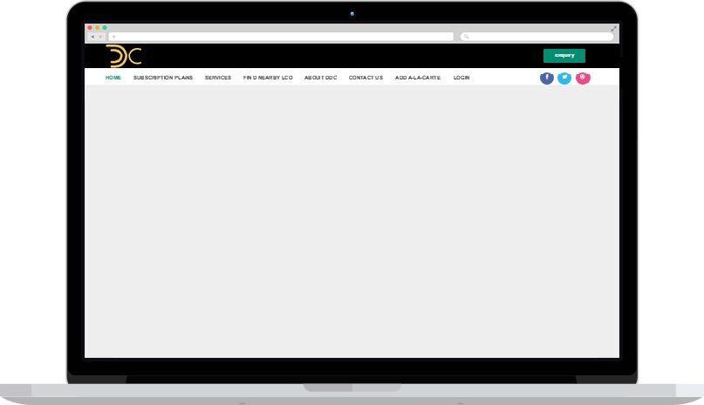The height and width of the screenshot is (405, 704).
Task: Focus the browser address bar
Action: (281, 37)
